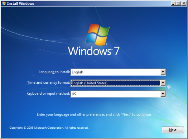The width and height of the screenshot is (188, 139).
Task: Click the 'Enter your language' instruction text
Action: pos(94,115)
